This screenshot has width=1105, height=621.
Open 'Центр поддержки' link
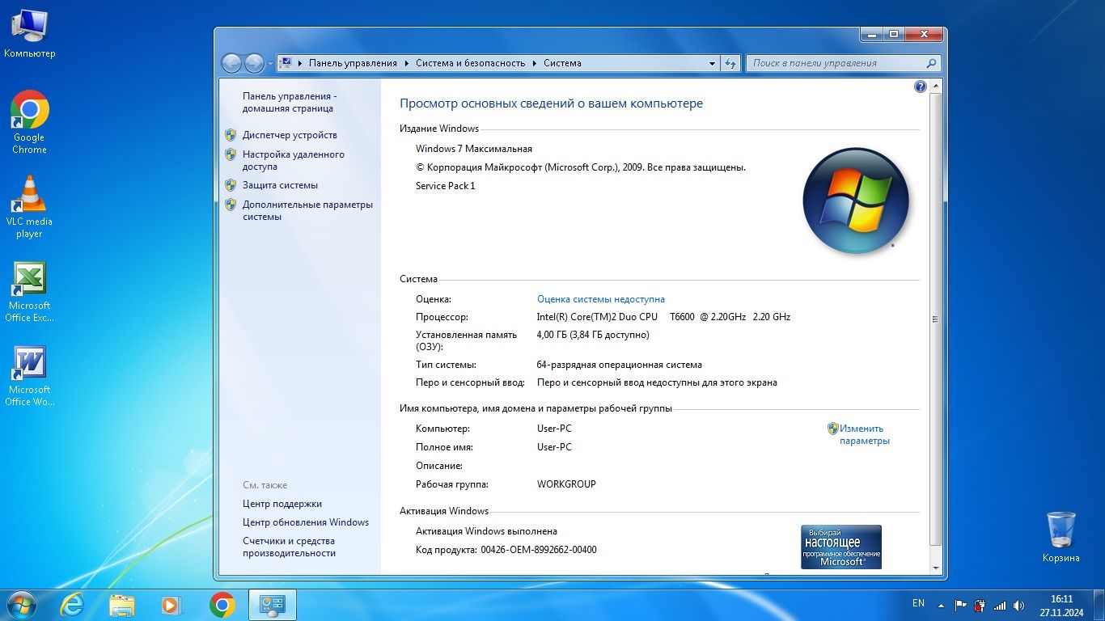point(282,504)
